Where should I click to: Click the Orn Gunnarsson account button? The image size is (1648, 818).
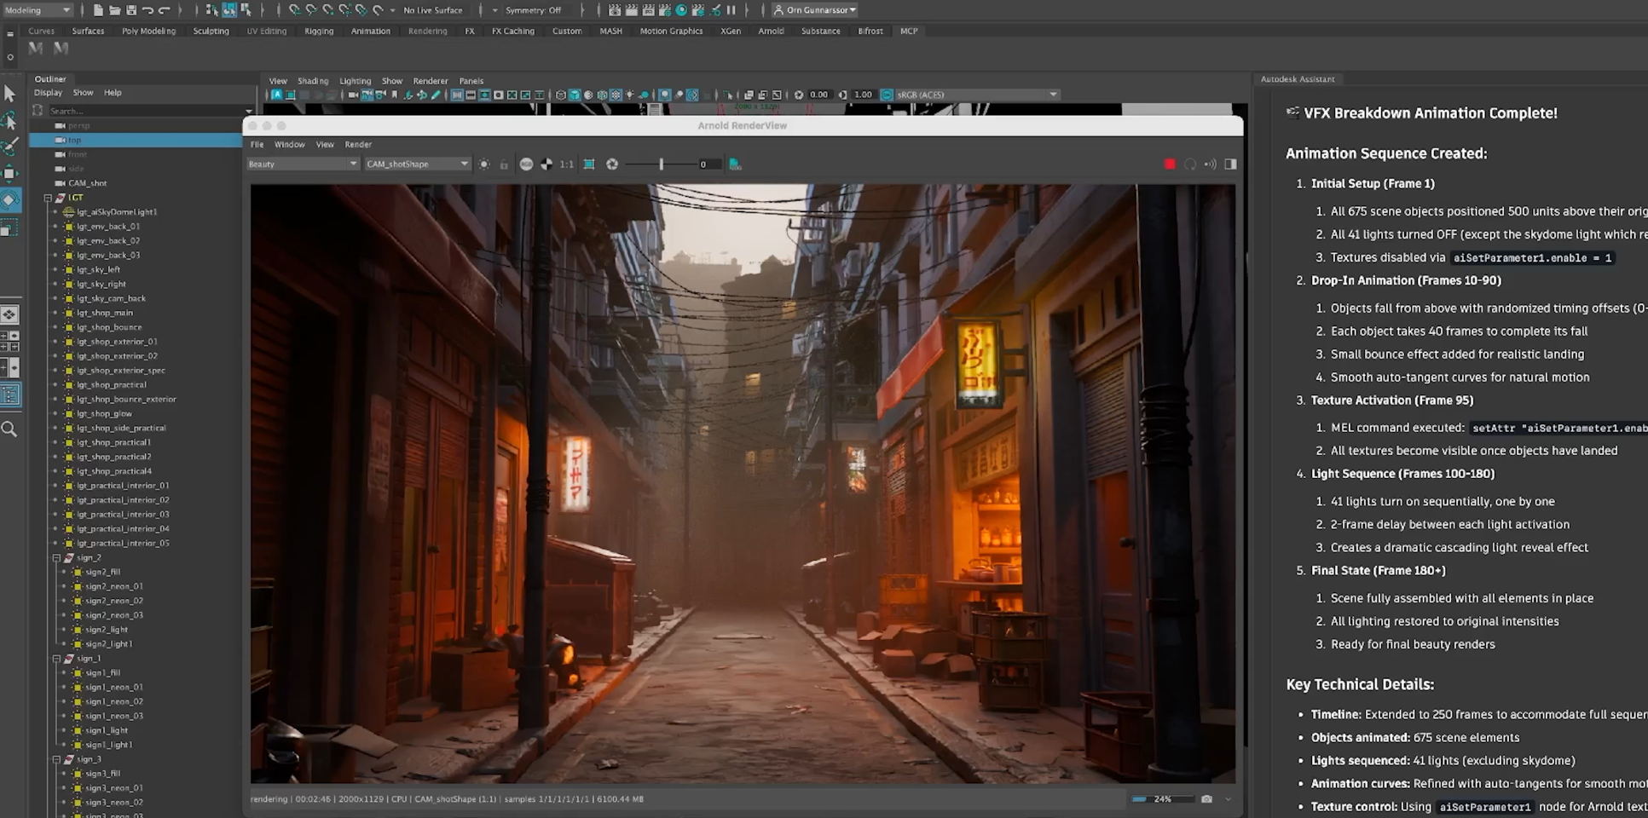(x=815, y=10)
